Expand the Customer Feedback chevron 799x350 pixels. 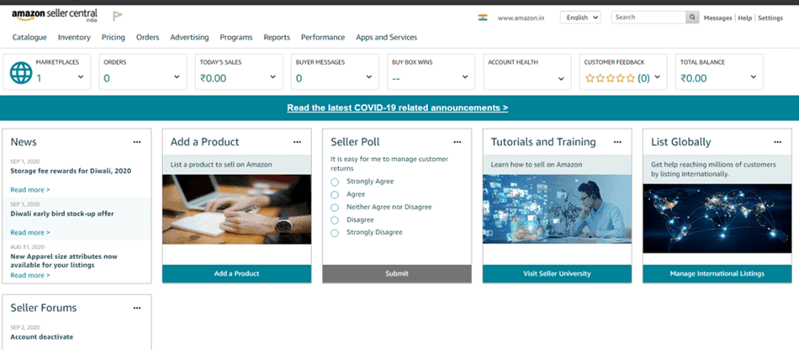658,77
